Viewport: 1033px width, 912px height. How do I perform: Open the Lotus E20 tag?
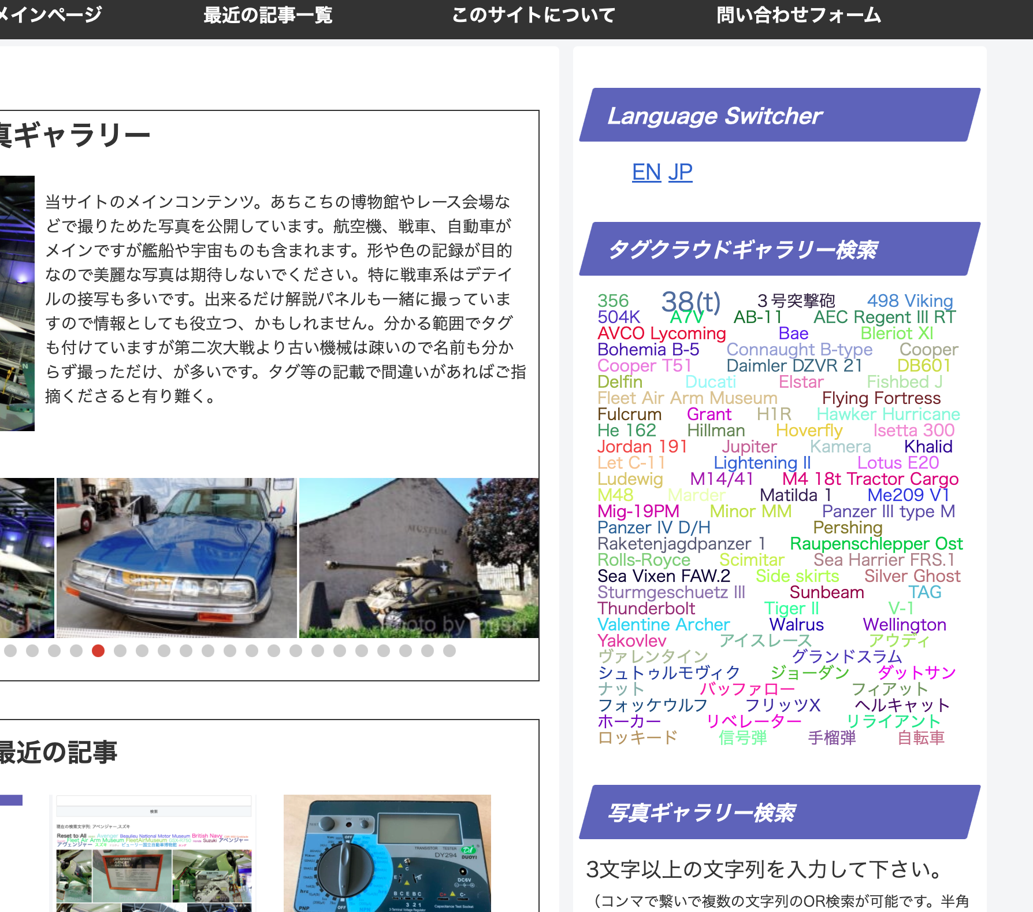(898, 463)
